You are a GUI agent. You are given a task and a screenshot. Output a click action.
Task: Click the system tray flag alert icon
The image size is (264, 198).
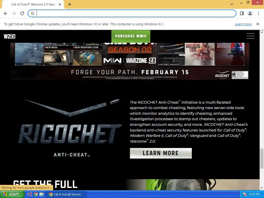pyautogui.click(x=245, y=194)
